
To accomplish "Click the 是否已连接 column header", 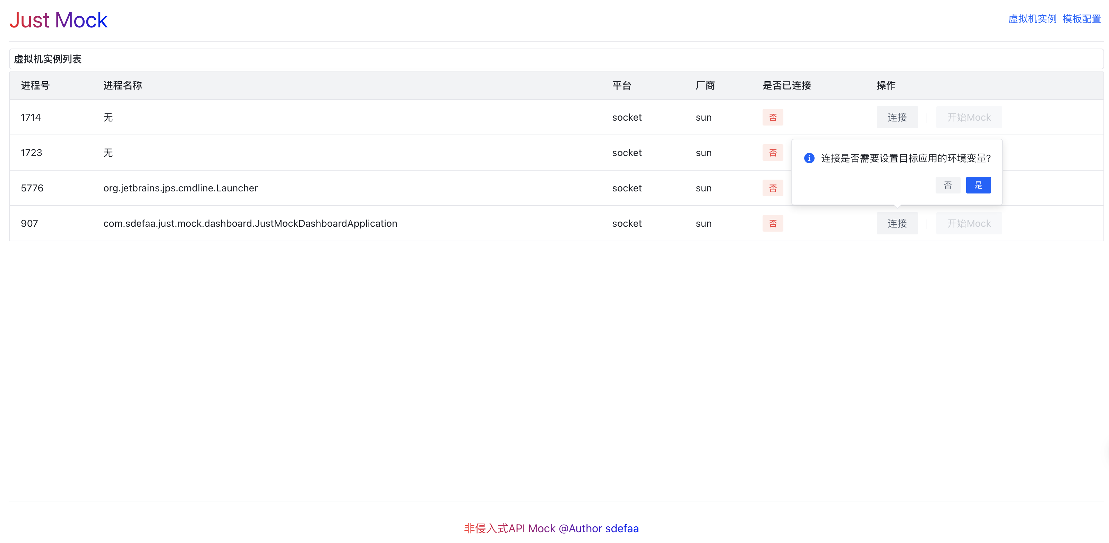I will coord(787,85).
